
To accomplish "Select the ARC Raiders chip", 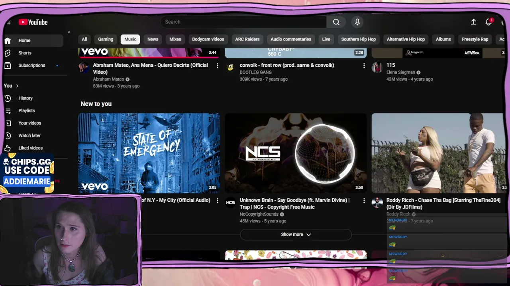I will [247, 39].
